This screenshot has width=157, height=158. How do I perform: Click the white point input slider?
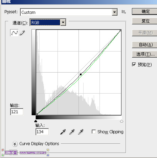coord(121,121)
